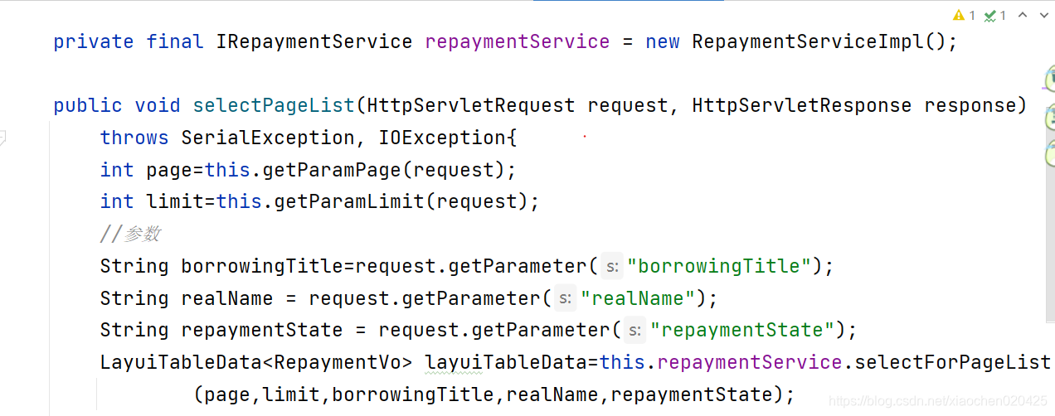Click the argument list line starting (page,limit

pyautogui.click(x=494, y=394)
